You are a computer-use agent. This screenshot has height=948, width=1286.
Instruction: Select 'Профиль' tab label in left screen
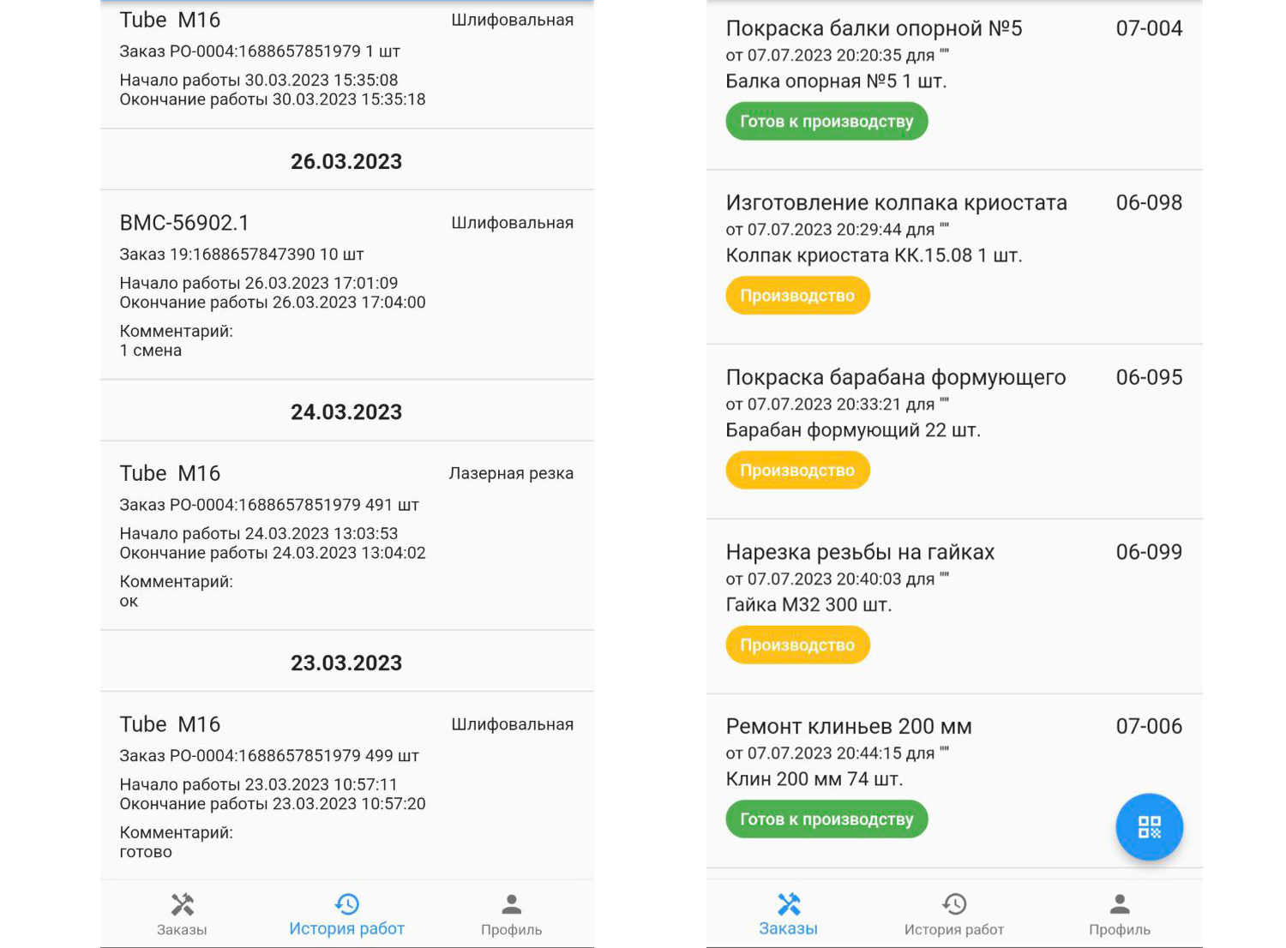[x=511, y=929]
